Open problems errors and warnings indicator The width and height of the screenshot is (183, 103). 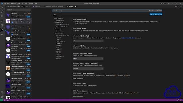(7, 100)
